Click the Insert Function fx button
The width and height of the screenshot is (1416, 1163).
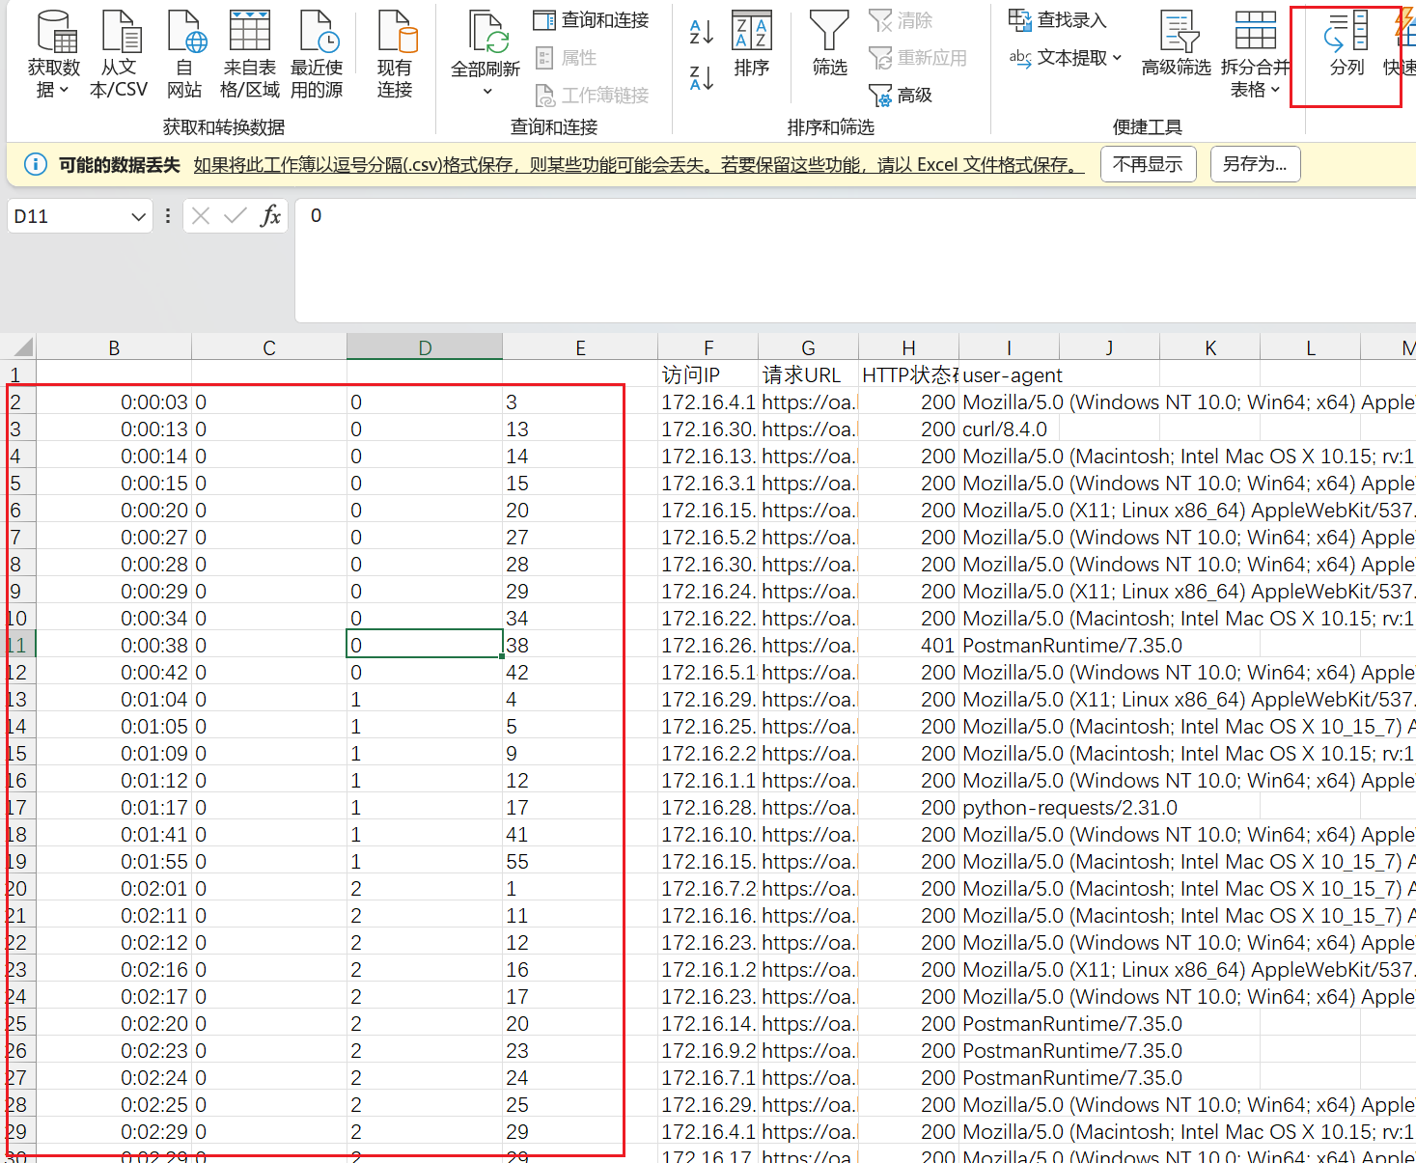271,216
